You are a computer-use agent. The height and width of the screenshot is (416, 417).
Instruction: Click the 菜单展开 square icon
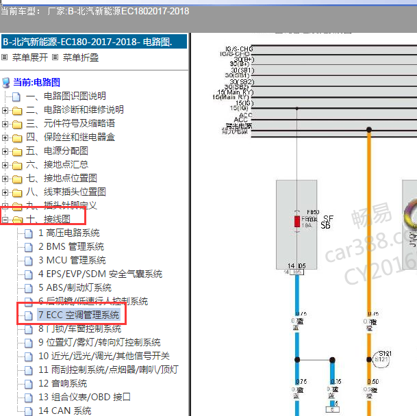point(5,57)
